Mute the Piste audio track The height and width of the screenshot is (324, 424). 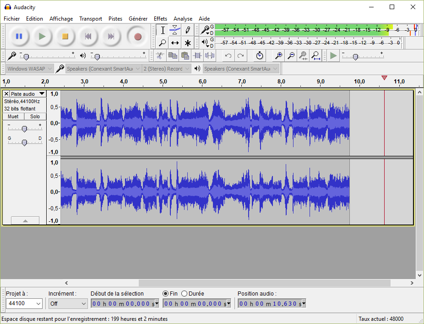13,116
